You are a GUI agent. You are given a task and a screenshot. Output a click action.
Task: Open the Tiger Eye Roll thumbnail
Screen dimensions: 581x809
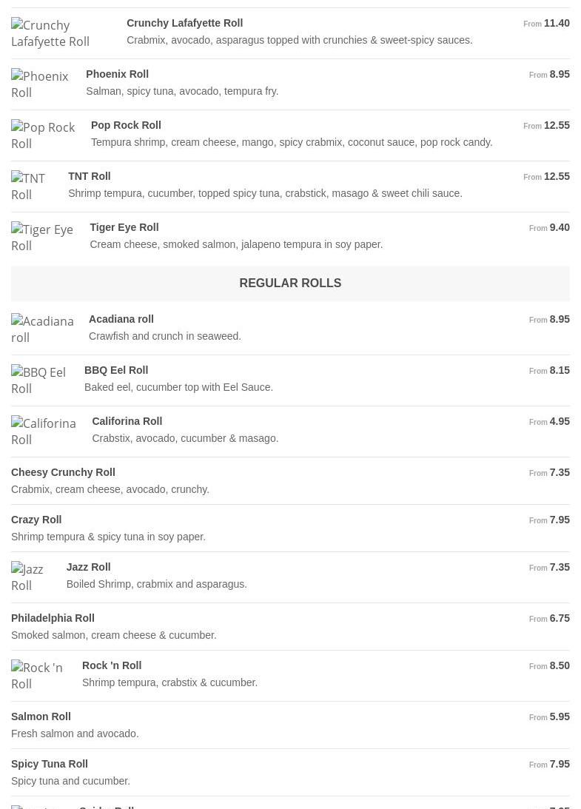pyautogui.click(x=42, y=238)
